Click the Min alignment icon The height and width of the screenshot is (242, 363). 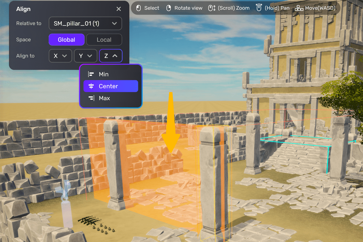(91, 74)
